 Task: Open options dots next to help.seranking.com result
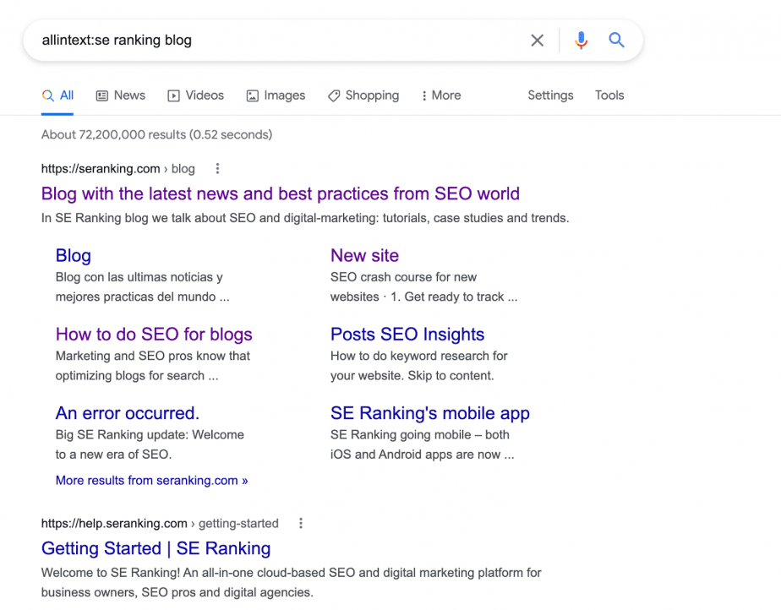(x=300, y=523)
